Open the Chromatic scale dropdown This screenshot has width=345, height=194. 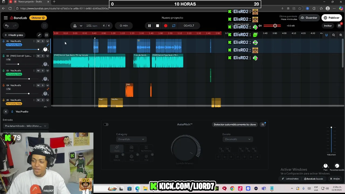pos(237,139)
